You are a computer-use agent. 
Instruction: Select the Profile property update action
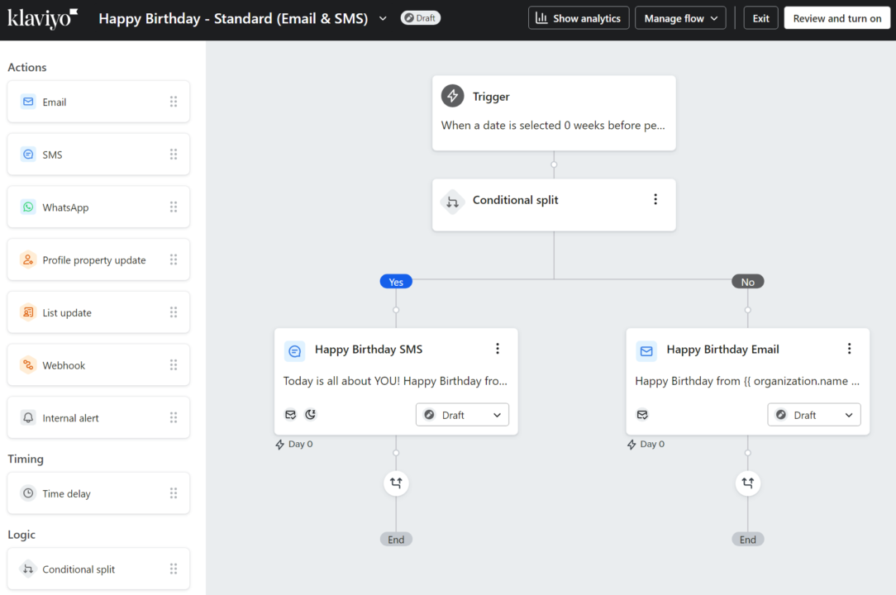(29, 259)
